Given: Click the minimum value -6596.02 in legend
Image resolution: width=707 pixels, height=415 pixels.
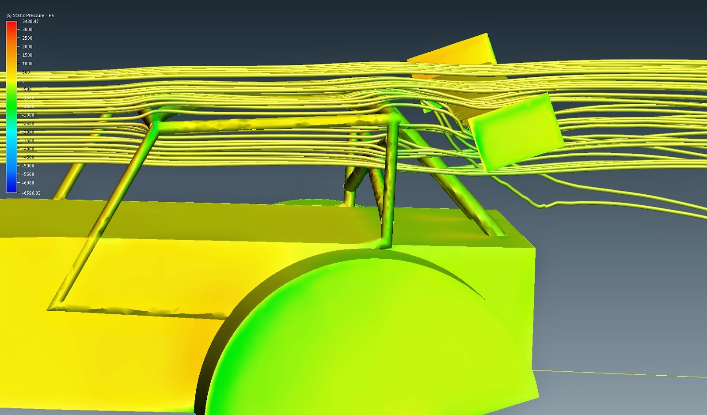Looking at the screenshot, I should [31, 193].
